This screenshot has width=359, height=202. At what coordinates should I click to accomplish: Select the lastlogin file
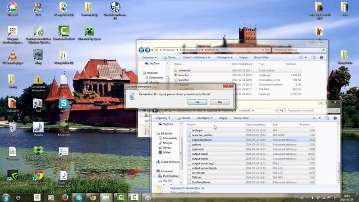coord(251,130)
